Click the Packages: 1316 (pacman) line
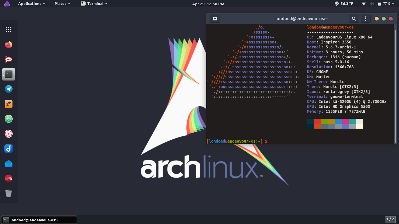Screen dimensions: 399x224 [x=334, y=57]
